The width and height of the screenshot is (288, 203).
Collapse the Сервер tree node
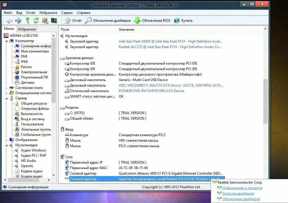[6, 98]
